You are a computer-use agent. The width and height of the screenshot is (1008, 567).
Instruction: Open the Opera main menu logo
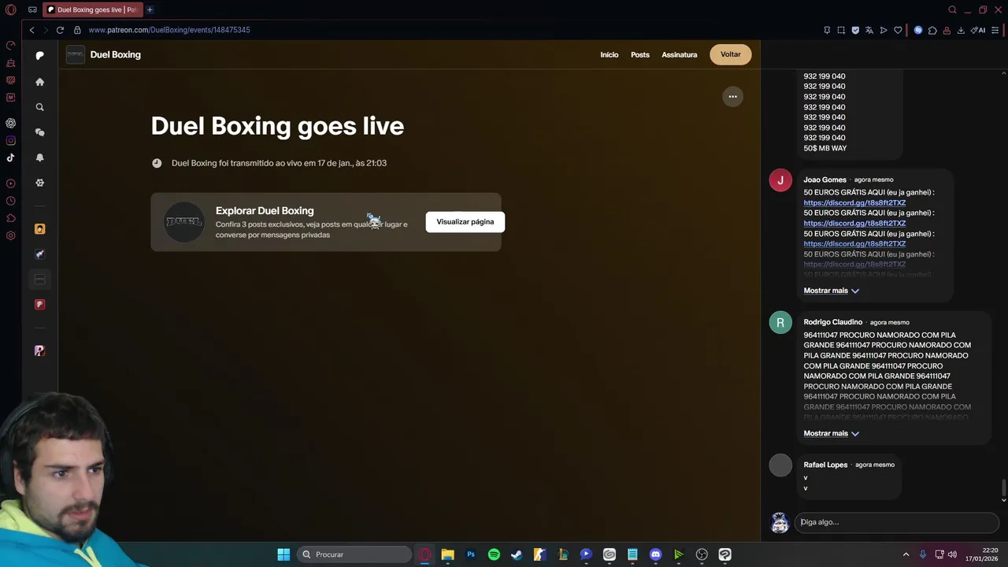10,9
